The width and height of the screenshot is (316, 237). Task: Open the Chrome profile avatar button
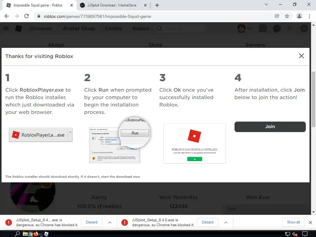299,16
